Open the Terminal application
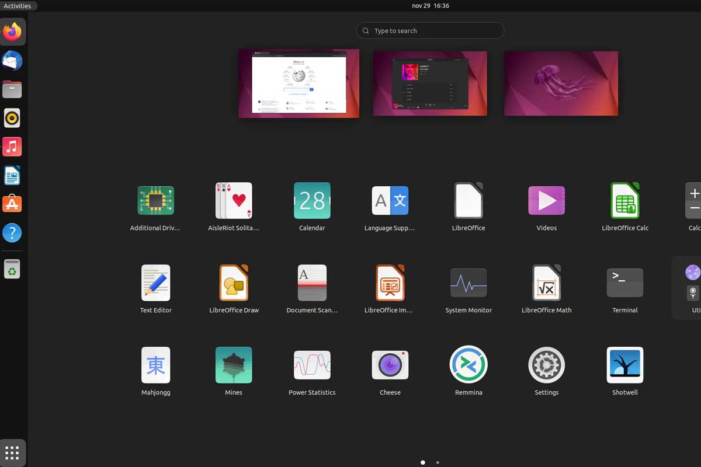 click(624, 283)
